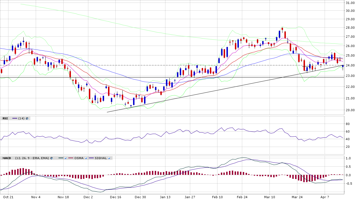Click the Jan 13 date label

pos(165,197)
